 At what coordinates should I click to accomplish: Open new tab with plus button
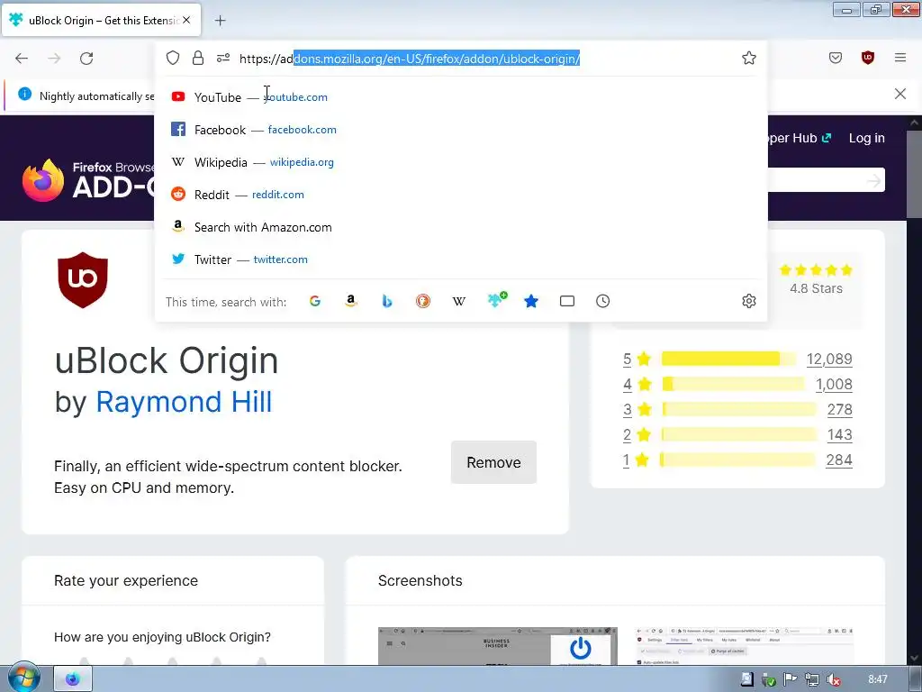[220, 21]
